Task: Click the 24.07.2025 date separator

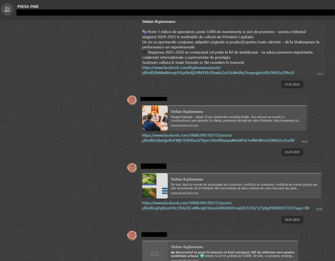Action: pos(292,220)
